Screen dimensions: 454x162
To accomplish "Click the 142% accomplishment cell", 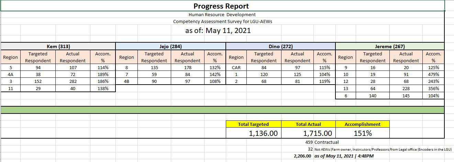I will pos(215,74).
